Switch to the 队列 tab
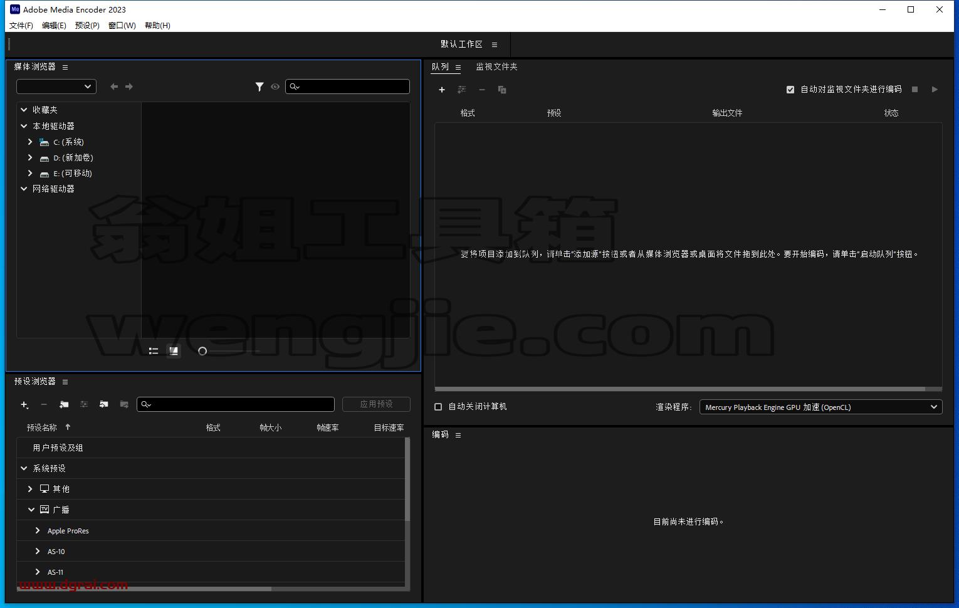Image resolution: width=959 pixels, height=608 pixels. click(440, 66)
